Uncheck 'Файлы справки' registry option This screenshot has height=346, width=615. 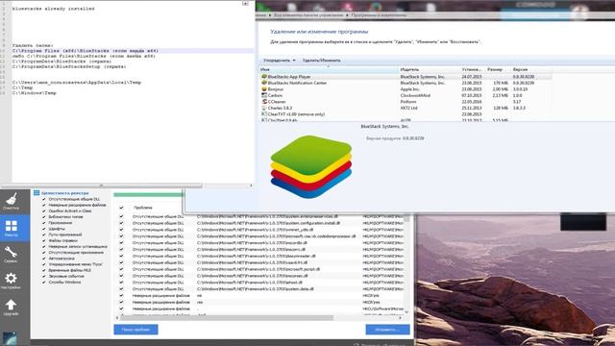click(44, 240)
